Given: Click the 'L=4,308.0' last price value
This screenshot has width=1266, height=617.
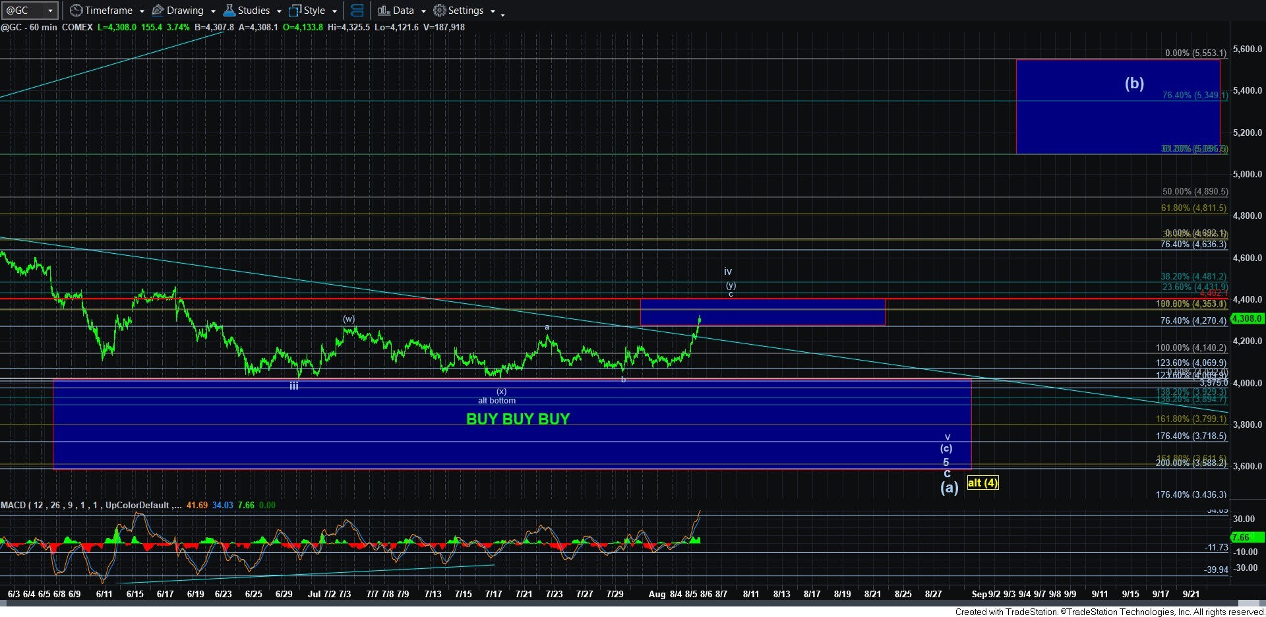Looking at the screenshot, I should coord(117,27).
